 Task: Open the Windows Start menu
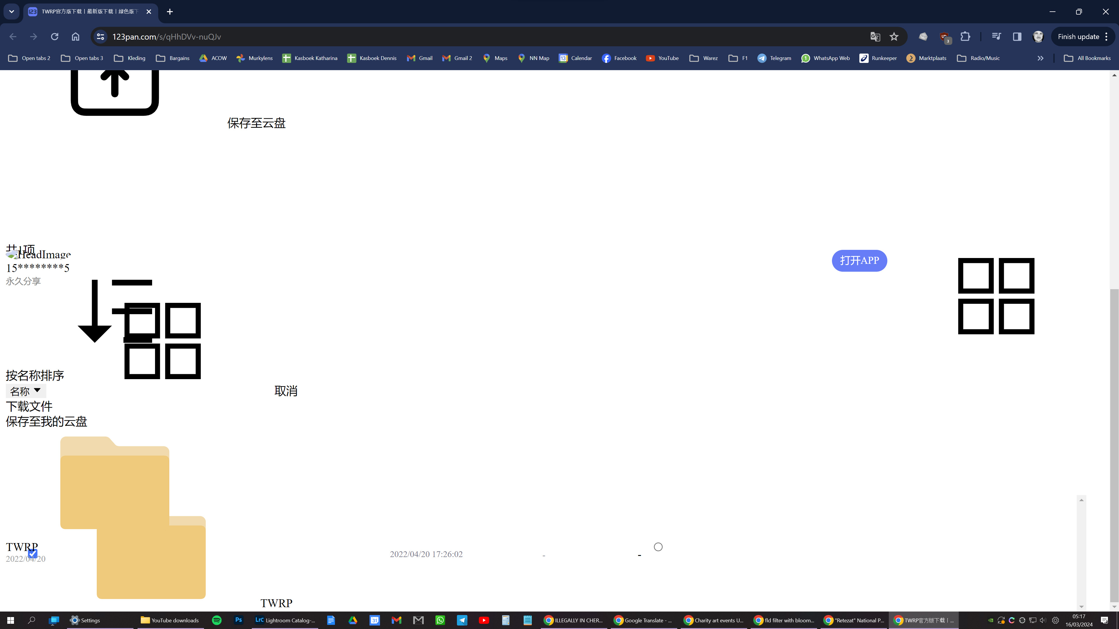[x=10, y=620]
